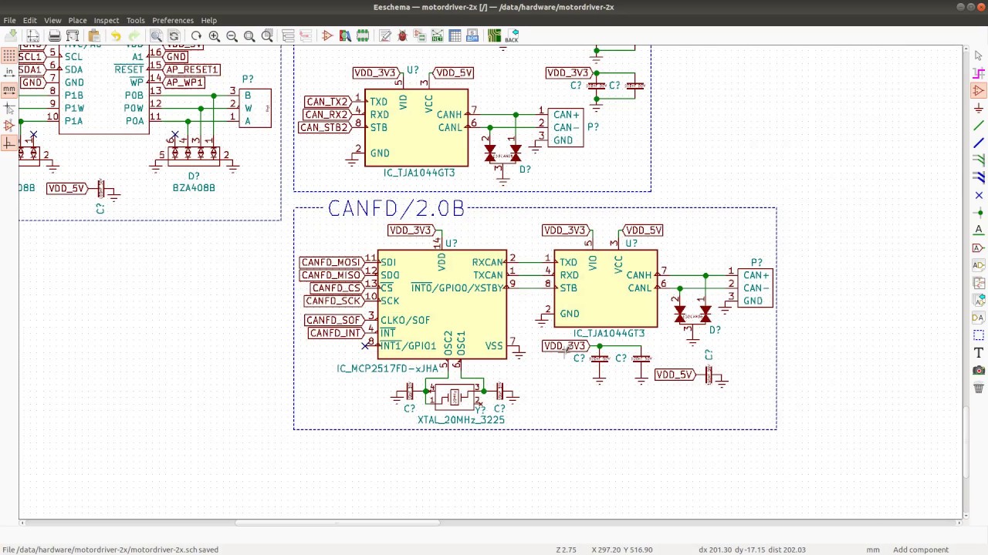Open the Find tool
Image resolution: width=988 pixels, height=555 pixels.
[156, 35]
